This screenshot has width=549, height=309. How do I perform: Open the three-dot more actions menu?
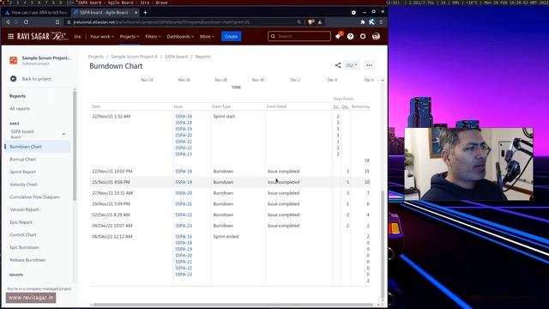[x=369, y=65]
